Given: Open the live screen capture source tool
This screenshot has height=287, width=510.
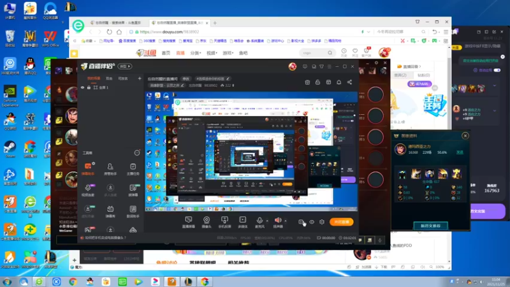Looking at the screenshot, I should [x=188, y=222].
